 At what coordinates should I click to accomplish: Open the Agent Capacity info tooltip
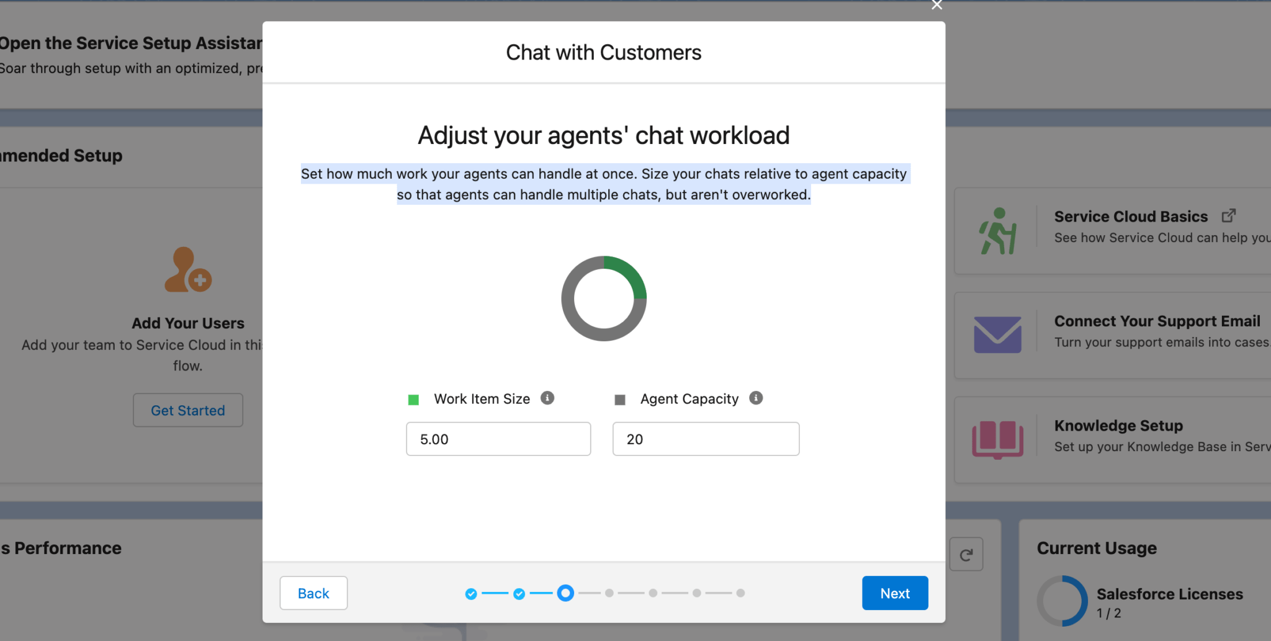point(756,398)
